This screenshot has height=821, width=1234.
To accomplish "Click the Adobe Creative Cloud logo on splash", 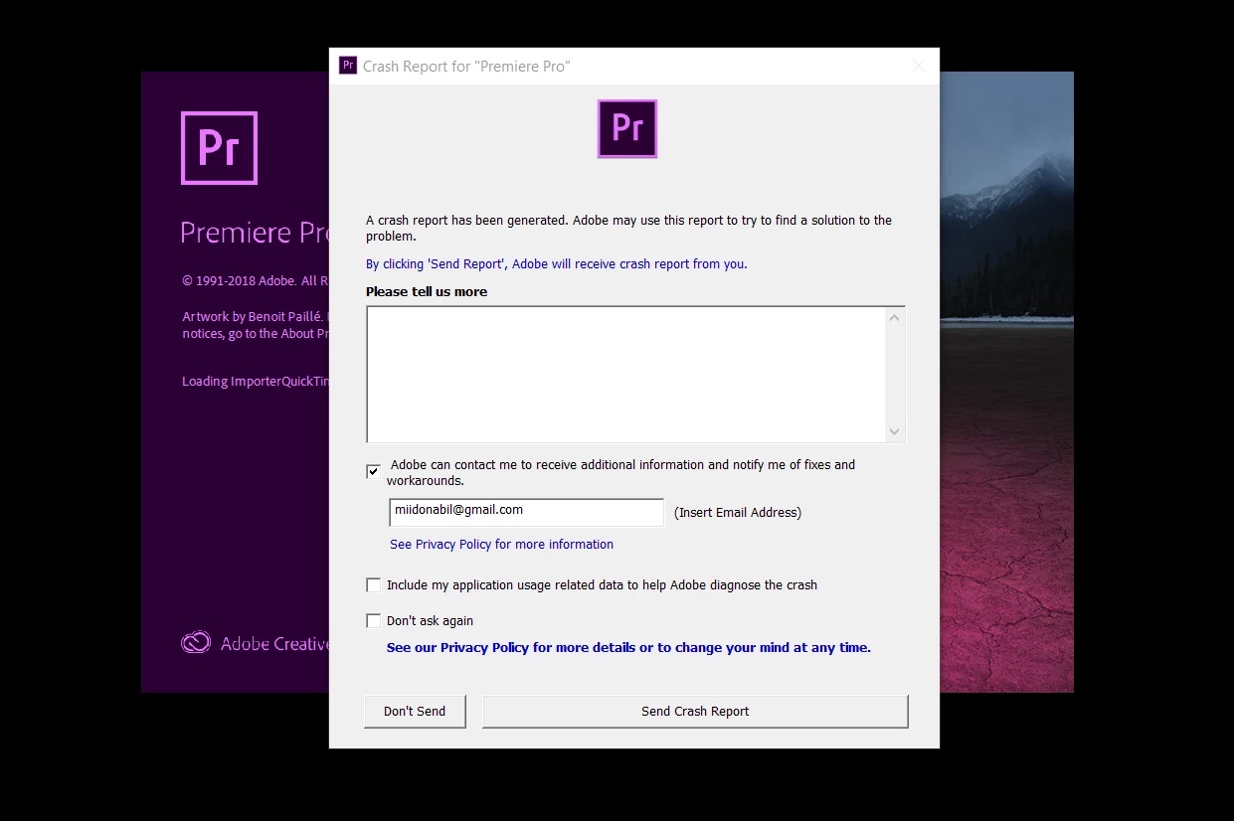I will 196,643.
